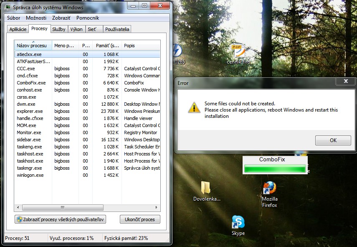The image size is (357, 247).
Task: Open the Pomocník menu
Action: [88, 18]
